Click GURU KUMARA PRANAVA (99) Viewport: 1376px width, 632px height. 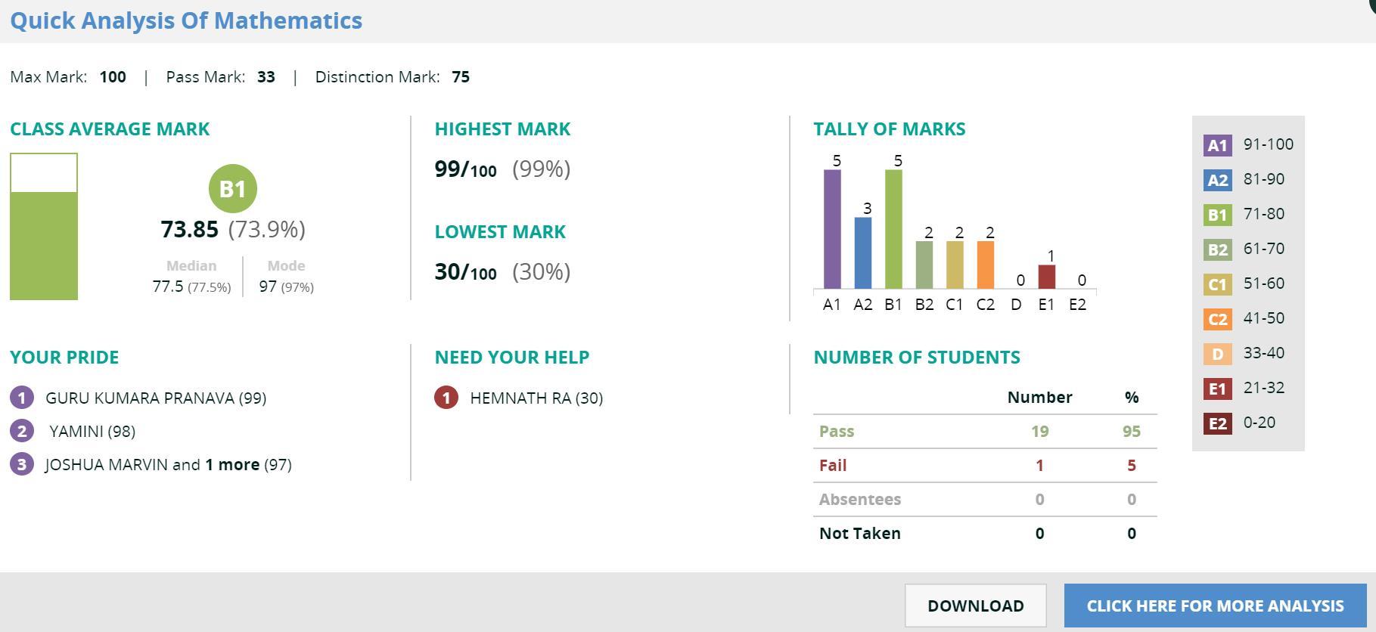click(x=156, y=398)
